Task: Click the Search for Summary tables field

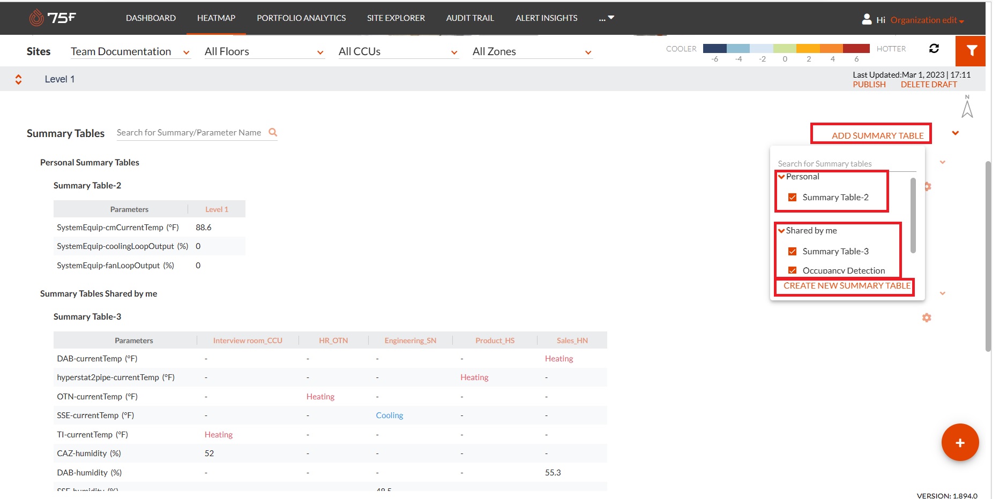Action: [x=825, y=163]
